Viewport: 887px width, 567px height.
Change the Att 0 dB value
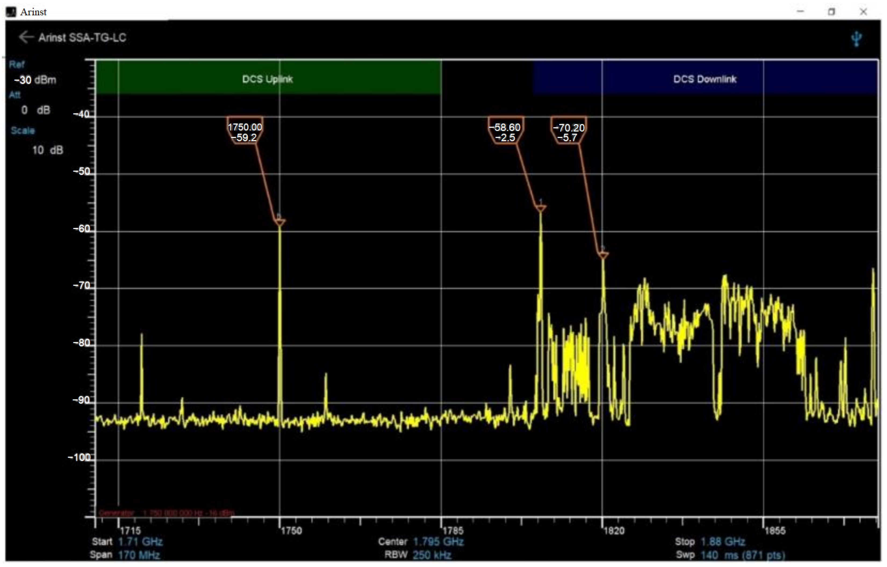(36, 110)
